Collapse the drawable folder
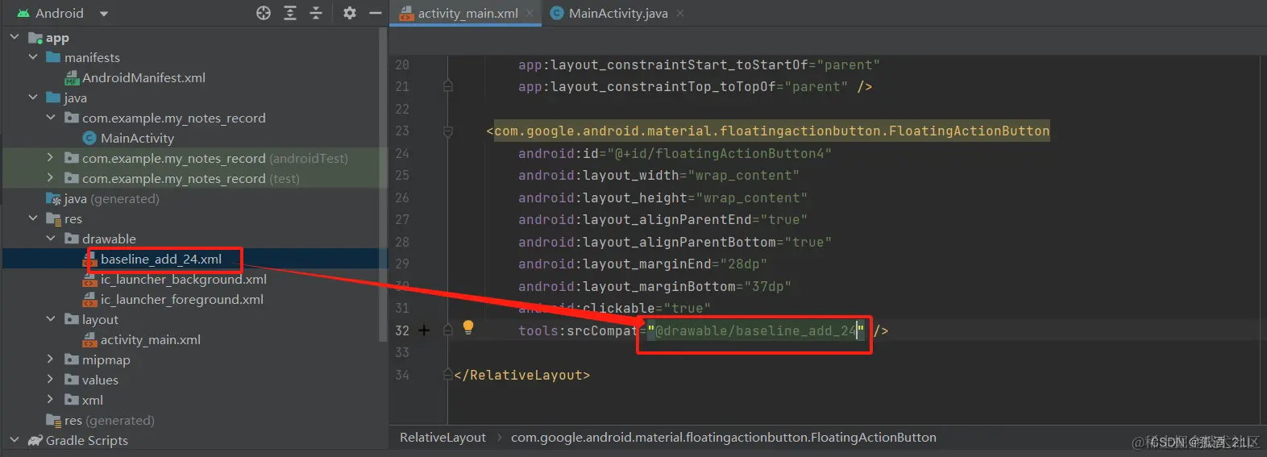The image size is (1267, 457). point(51,239)
